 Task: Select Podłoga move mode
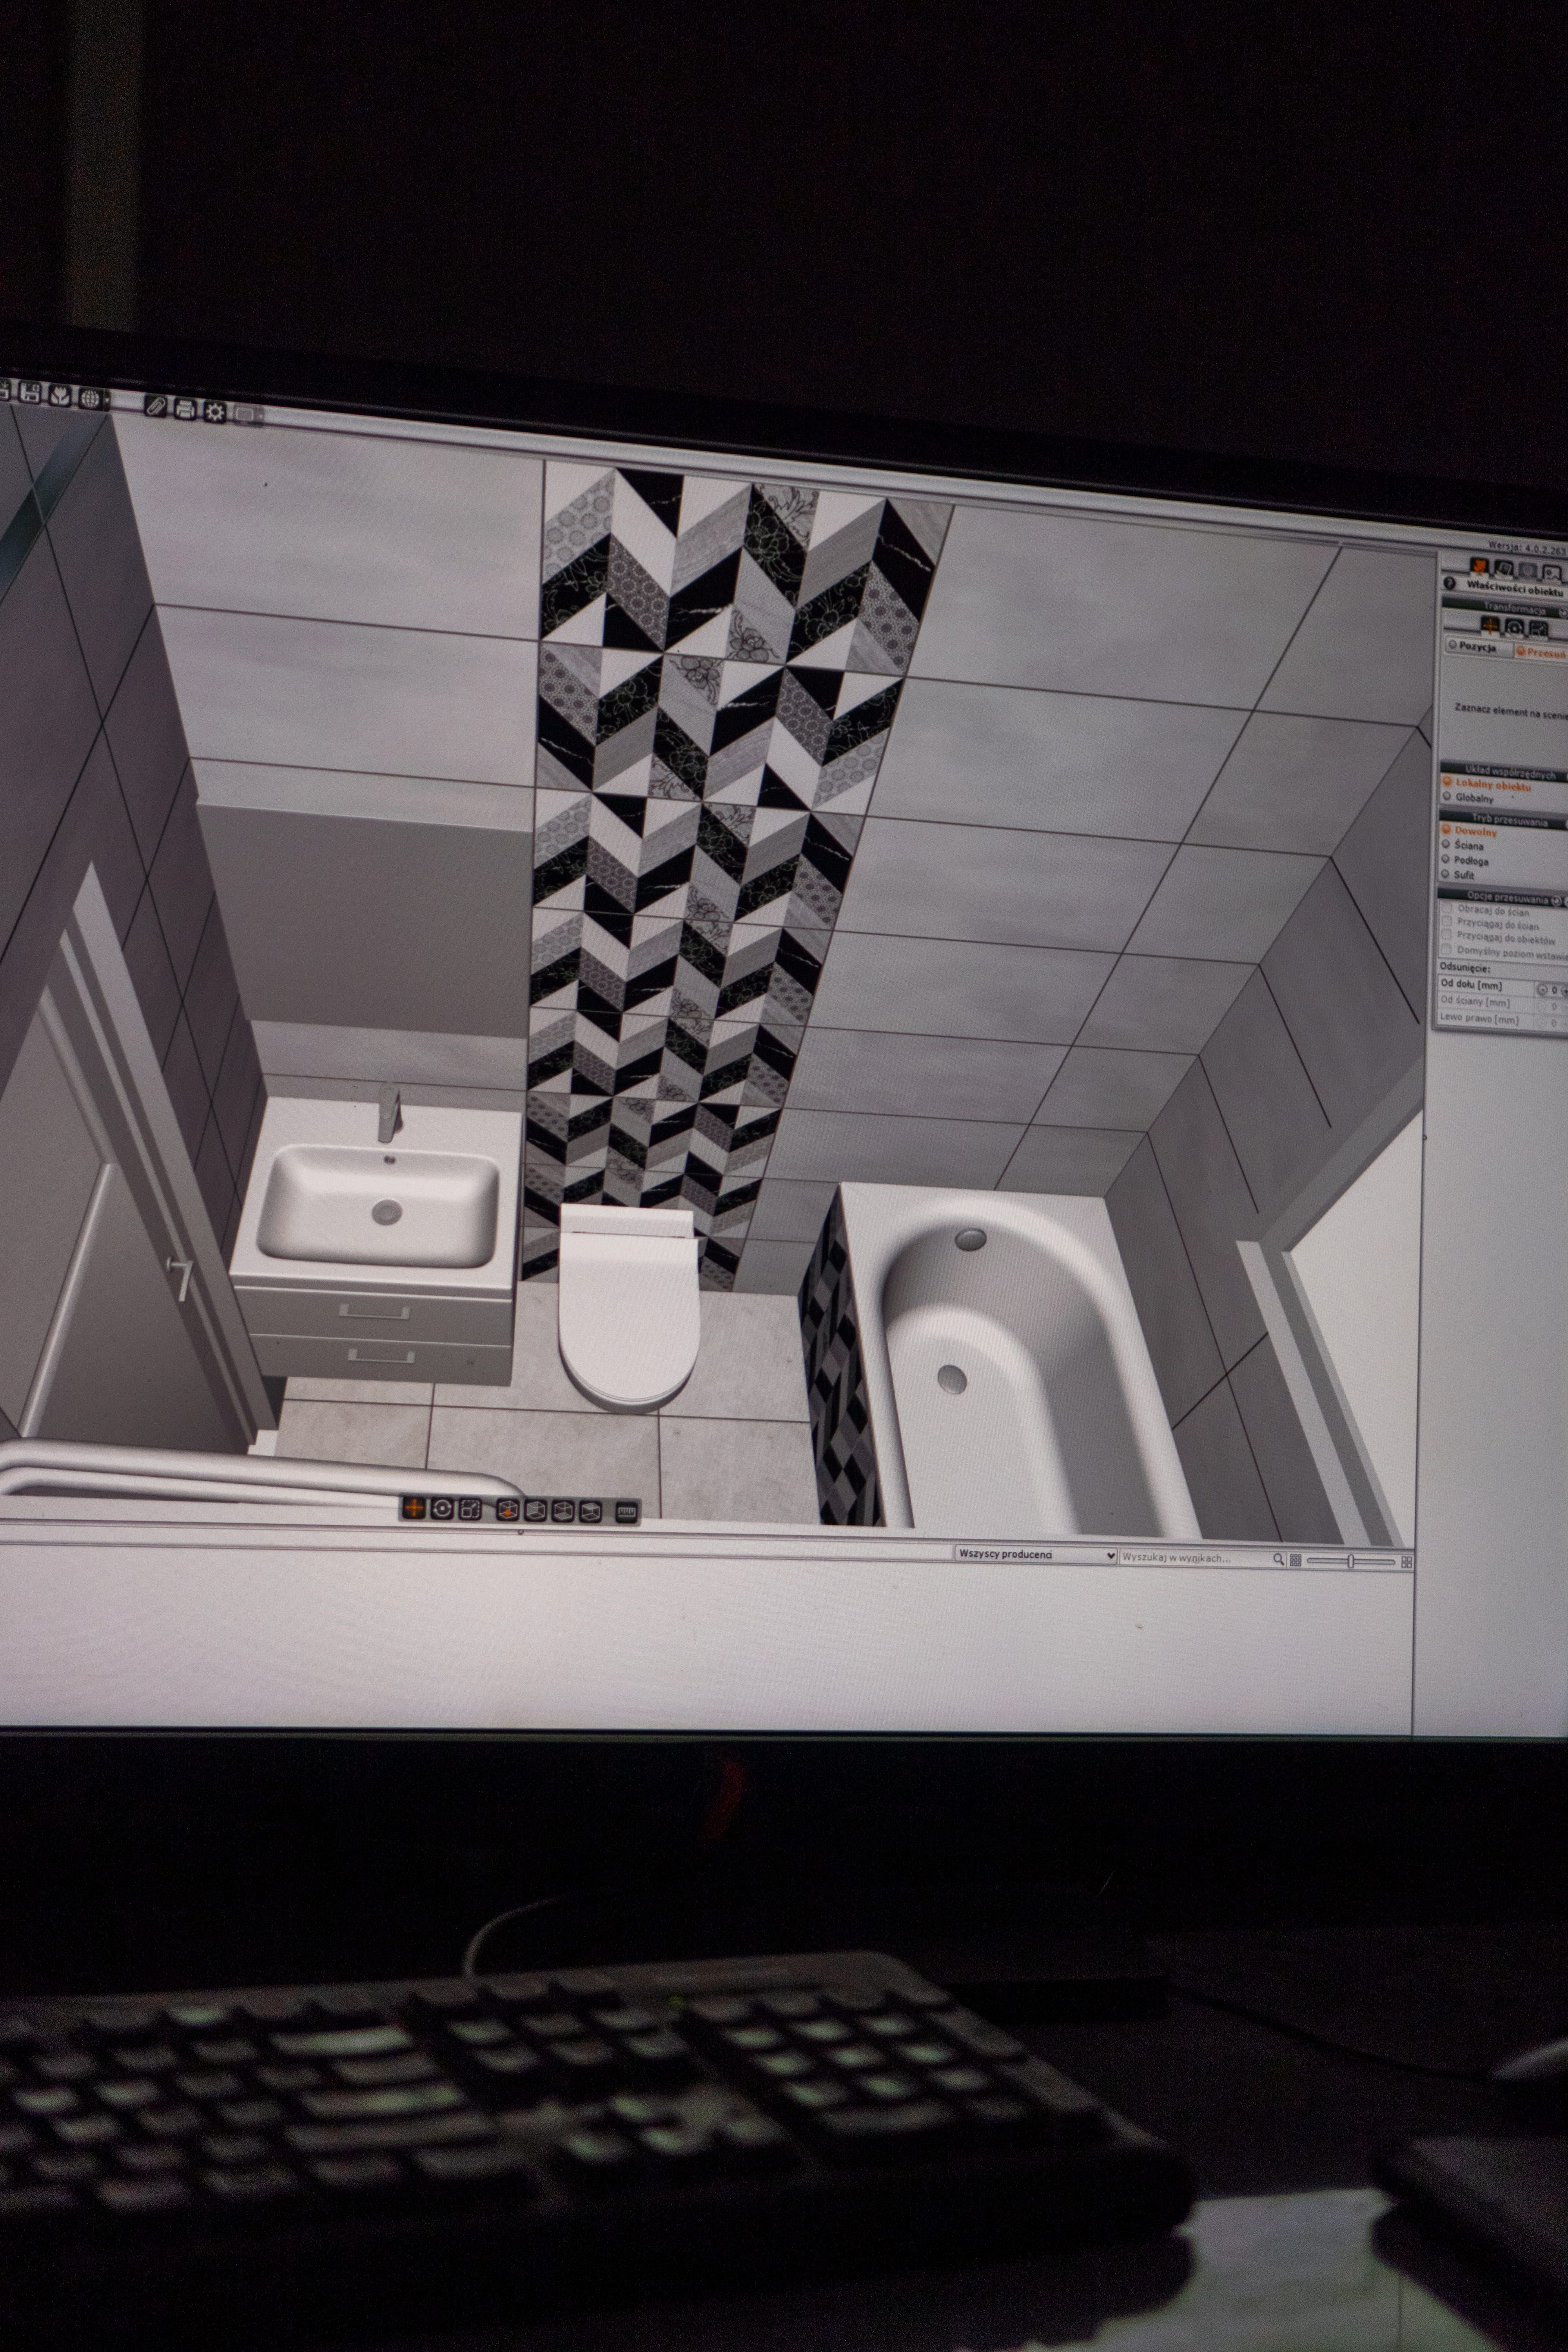point(1465,860)
